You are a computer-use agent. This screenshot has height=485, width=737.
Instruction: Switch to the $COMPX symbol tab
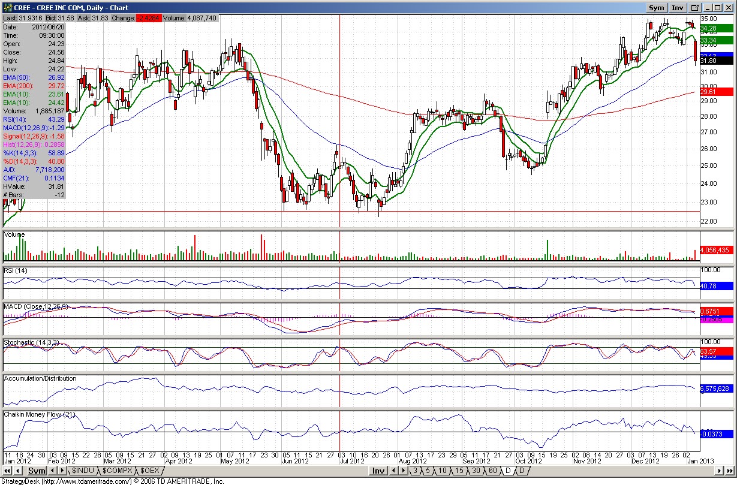tap(118, 471)
